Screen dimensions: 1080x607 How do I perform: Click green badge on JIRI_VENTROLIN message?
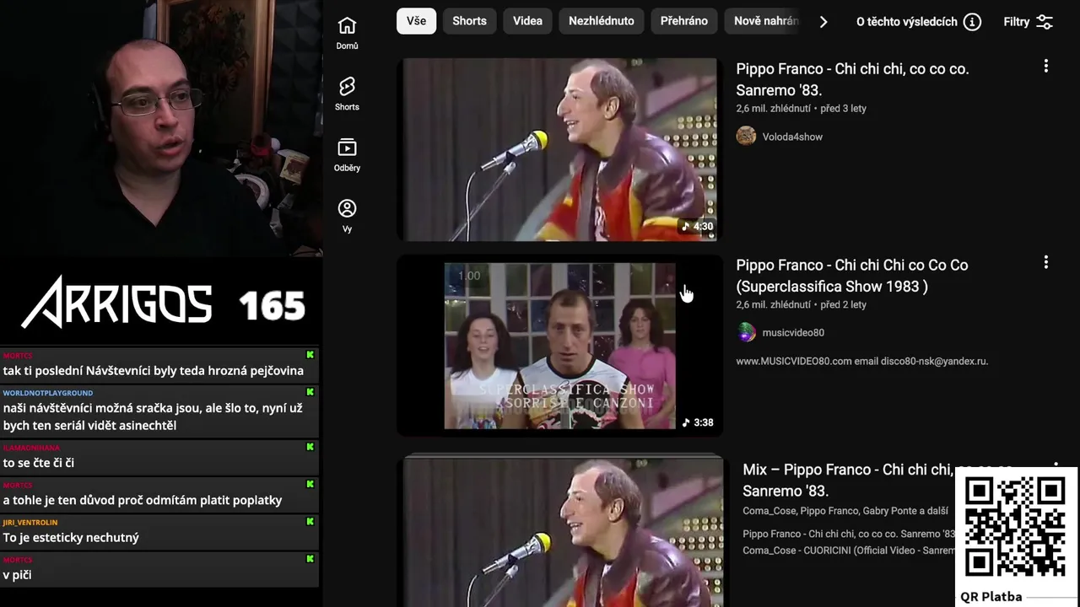[x=310, y=522]
